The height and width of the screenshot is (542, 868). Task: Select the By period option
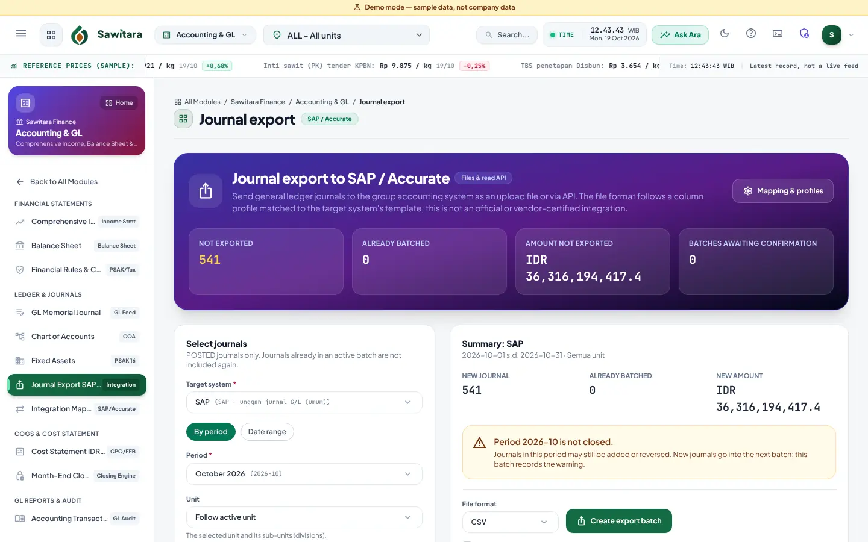211,432
